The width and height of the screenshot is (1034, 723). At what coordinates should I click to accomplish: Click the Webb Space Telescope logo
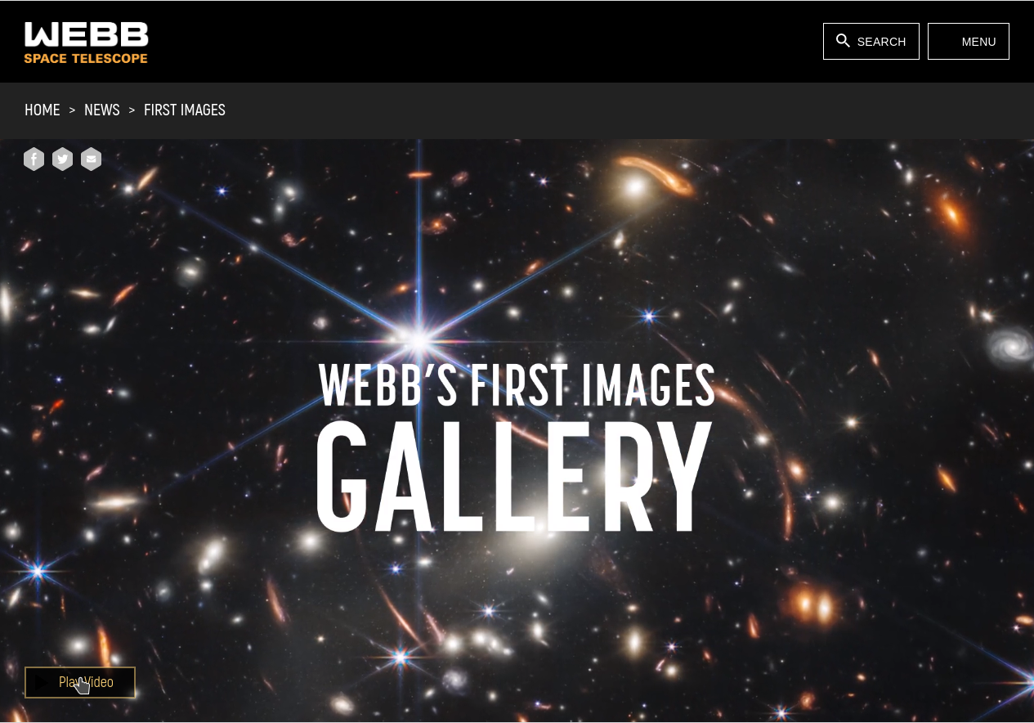[86, 43]
